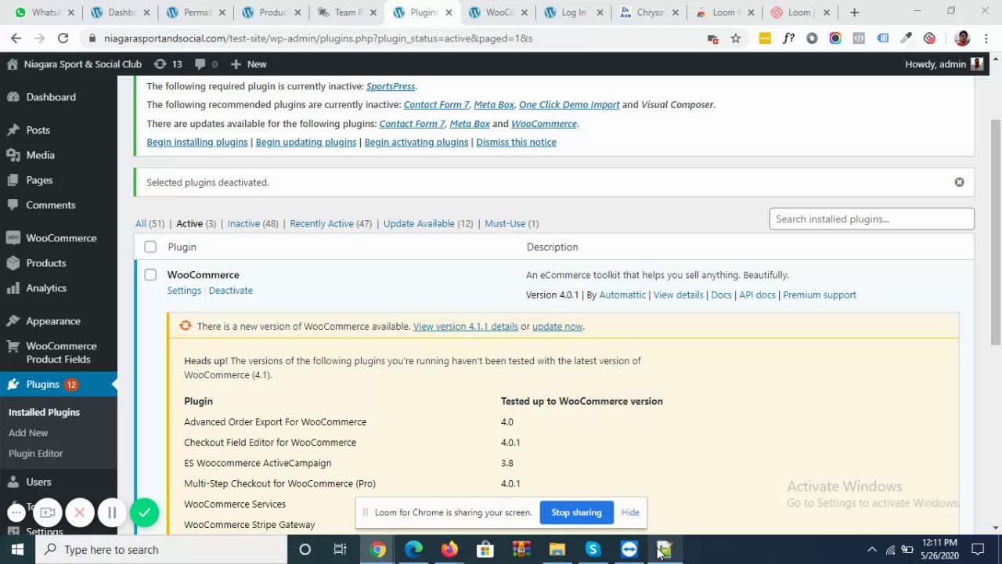The width and height of the screenshot is (1002, 564).
Task: Pause the Loom recording
Action: click(112, 513)
